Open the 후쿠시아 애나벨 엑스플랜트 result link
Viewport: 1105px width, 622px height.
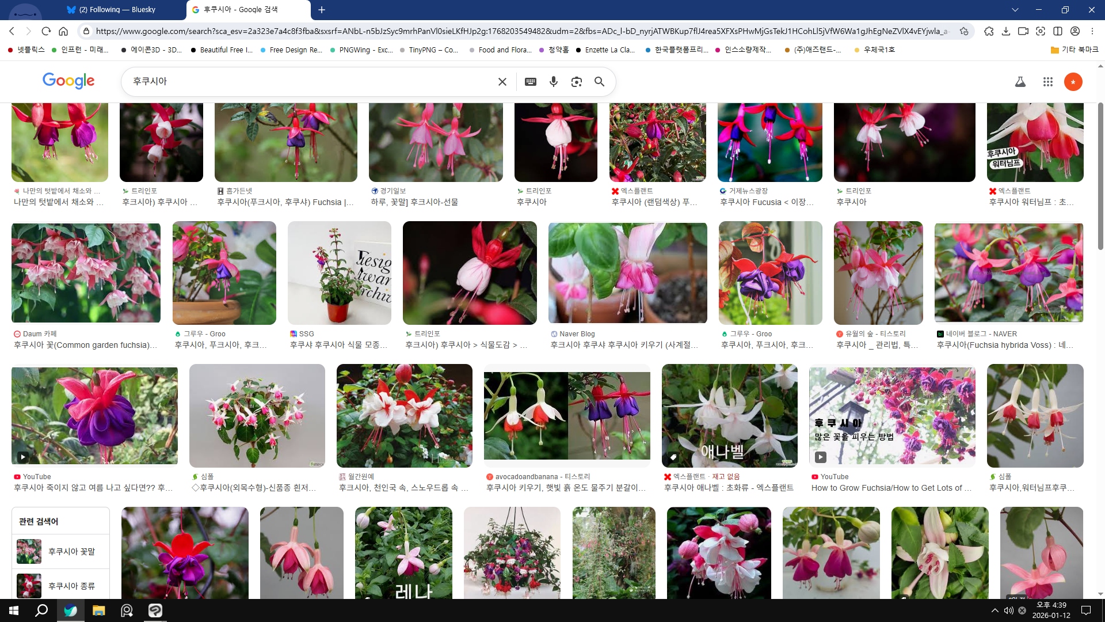coord(728,488)
